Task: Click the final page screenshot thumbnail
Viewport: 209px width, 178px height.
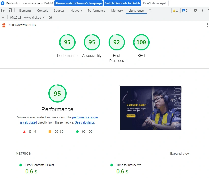Action: pyautogui.click(x=151, y=108)
